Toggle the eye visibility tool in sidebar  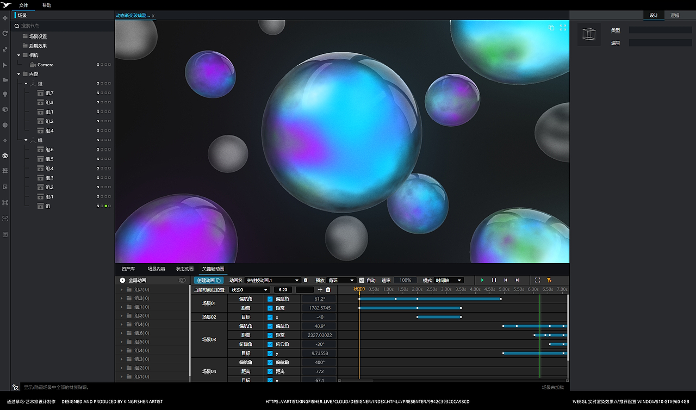(x=5, y=156)
